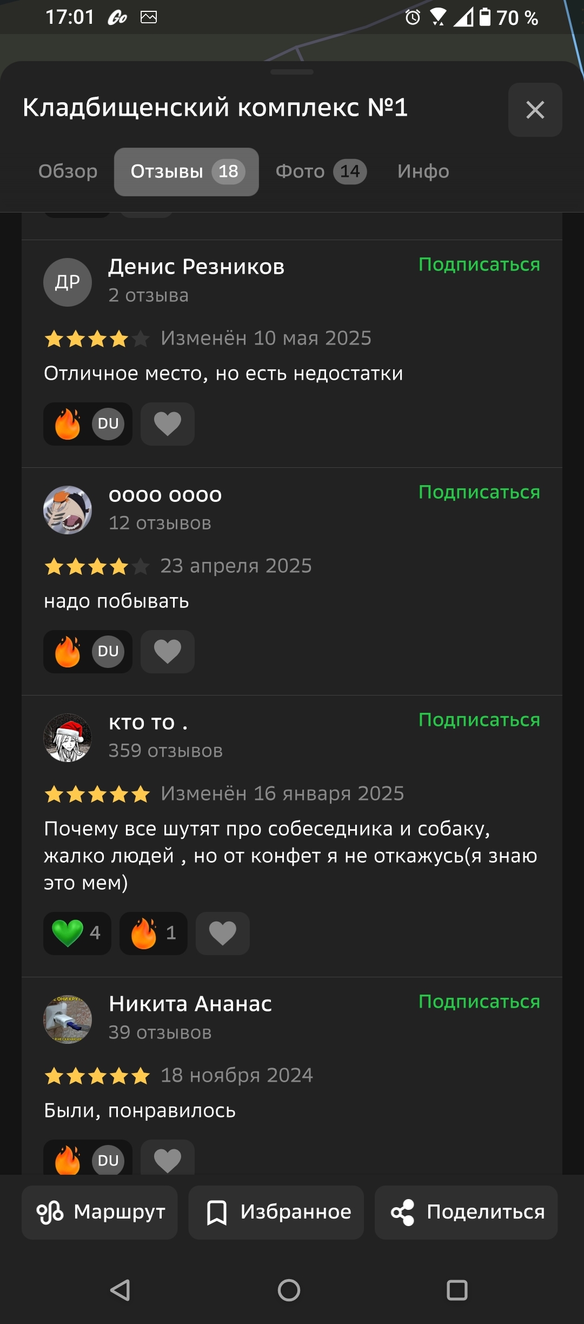Screen dimensions: 584x1324
Task: Save the place with the Избранное bookmark button
Action: pos(276,1213)
